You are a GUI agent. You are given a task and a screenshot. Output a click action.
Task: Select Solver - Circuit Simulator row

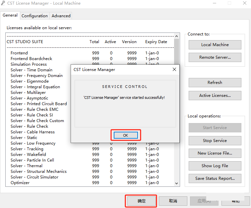pyautogui.click(x=90, y=177)
